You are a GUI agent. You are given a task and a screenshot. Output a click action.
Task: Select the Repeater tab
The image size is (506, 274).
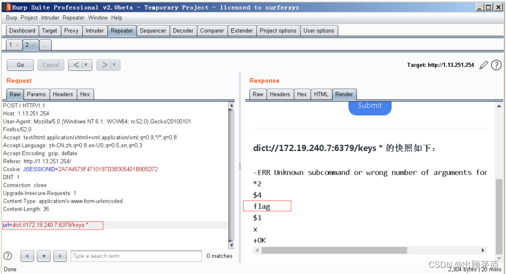click(122, 31)
